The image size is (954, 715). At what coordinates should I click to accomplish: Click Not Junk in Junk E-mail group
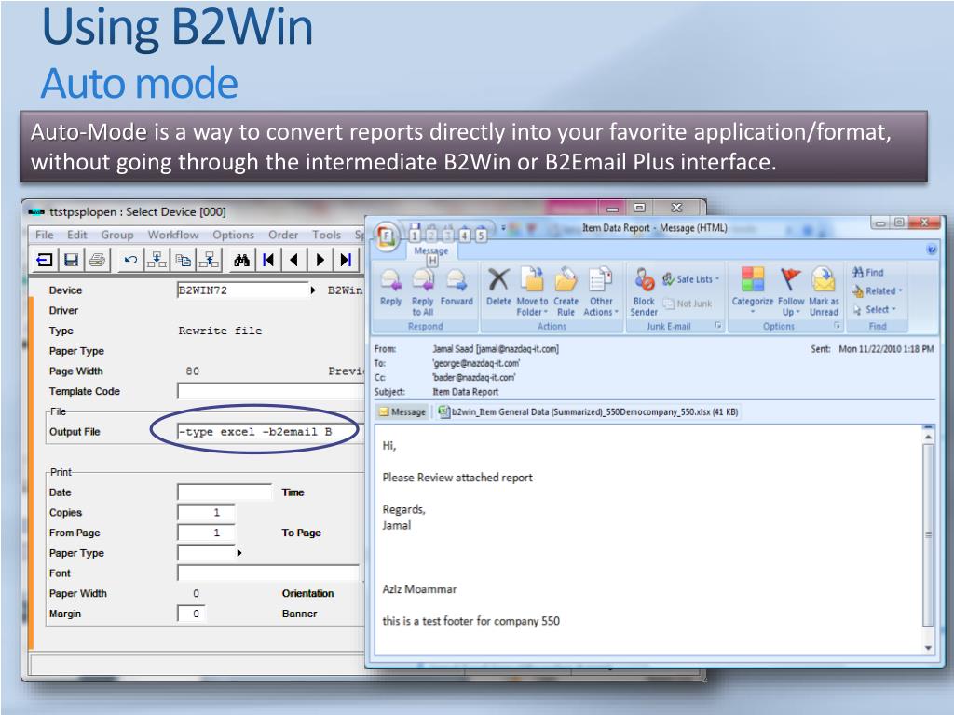688,304
